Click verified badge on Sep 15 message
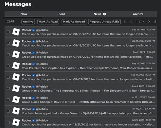The width and height of the screenshot is (161, 128). [34, 41]
